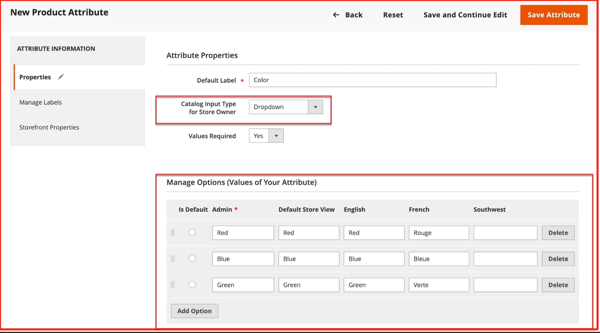Viewport: 600px width, 333px height.
Task: Grab the drag handle for Red row
Action: [173, 232]
